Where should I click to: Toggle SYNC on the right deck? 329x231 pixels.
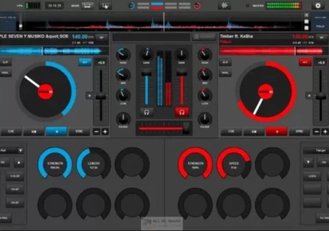click(x=299, y=131)
